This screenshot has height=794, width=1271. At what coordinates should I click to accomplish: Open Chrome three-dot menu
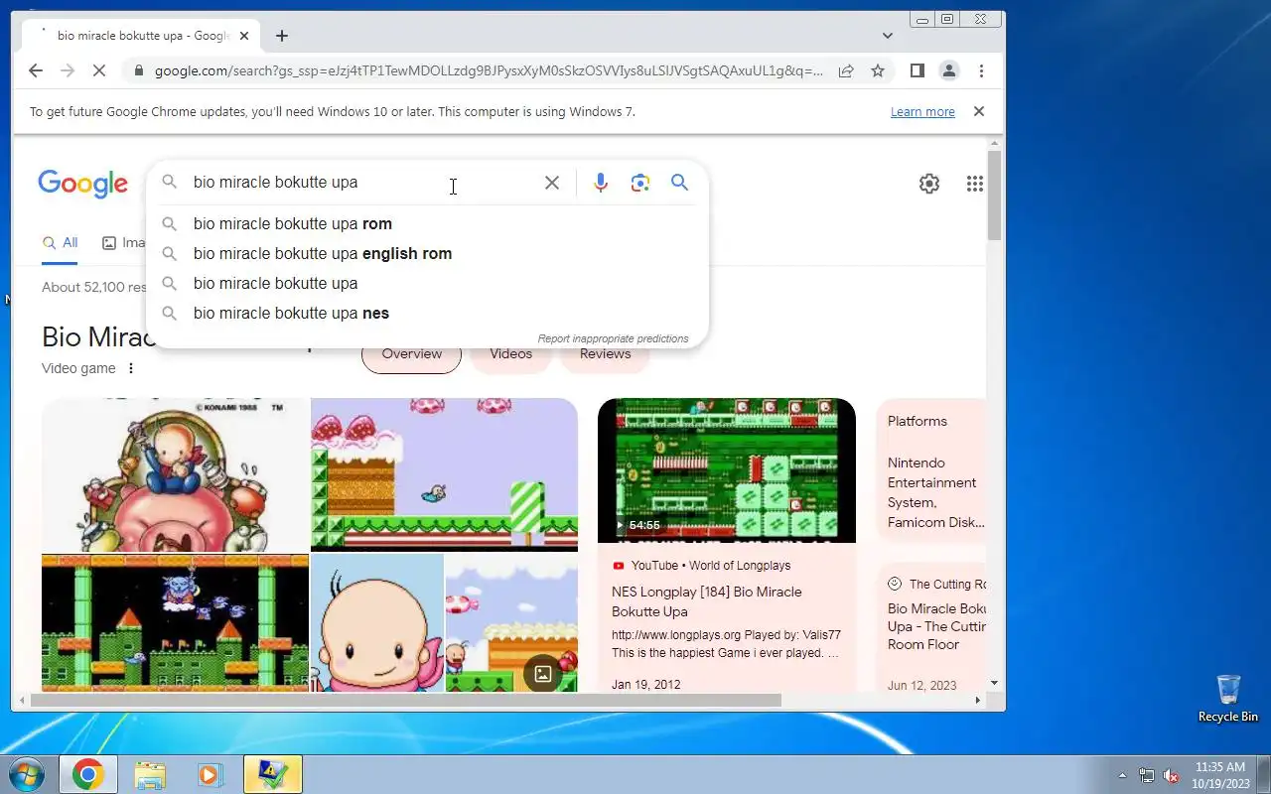point(981,70)
